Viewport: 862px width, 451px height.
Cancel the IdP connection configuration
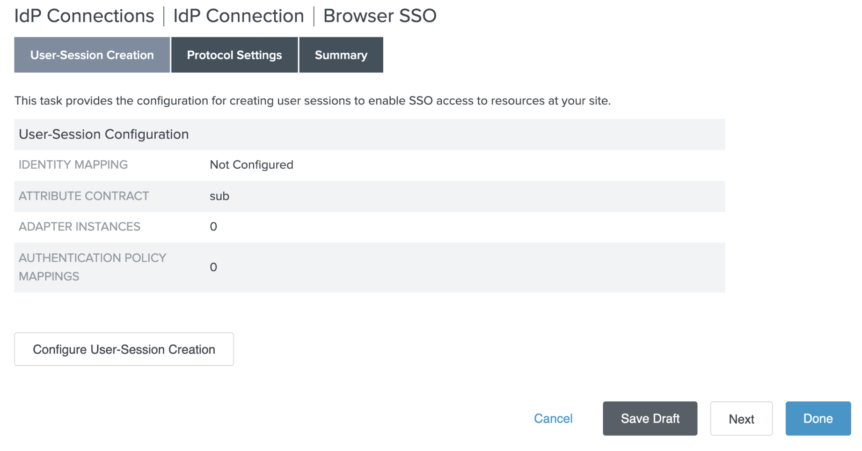tap(553, 419)
